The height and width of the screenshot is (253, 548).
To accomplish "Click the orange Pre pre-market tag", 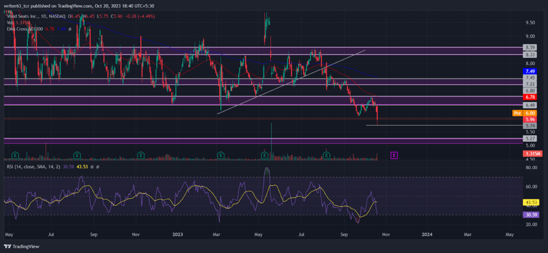I will (516, 113).
